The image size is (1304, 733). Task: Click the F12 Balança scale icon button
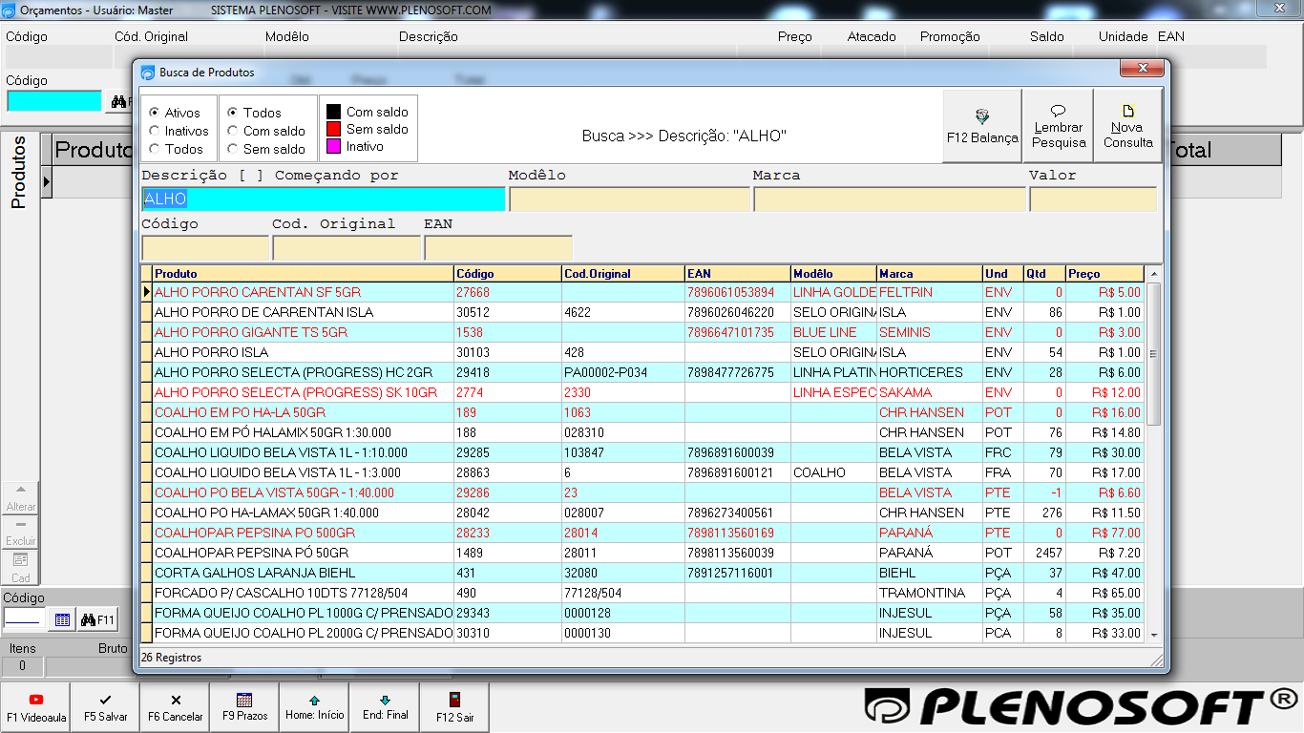click(x=982, y=126)
